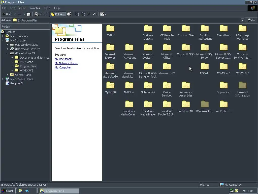This screenshot has height=194, width=258.
Task: Click the Undo toolbar icon
Action: [94, 14]
